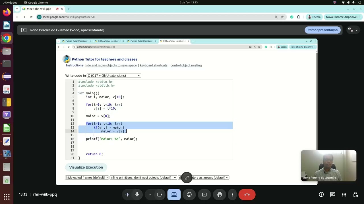The width and height of the screenshot is (364, 204).
Task: Send a reaction with emoji button
Action: pyautogui.click(x=189, y=194)
